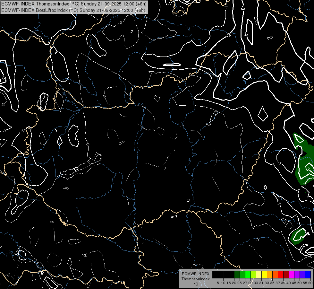Click the bright red 37–39 legend swatch
This screenshot has height=289, width=314.
(x=281, y=275)
